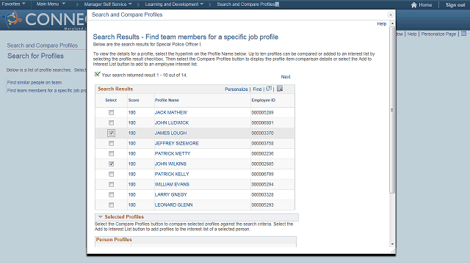The width and height of the screenshot is (470, 264).
Task: Click the dialog scrollbar down arrow
Action: click(x=392, y=244)
